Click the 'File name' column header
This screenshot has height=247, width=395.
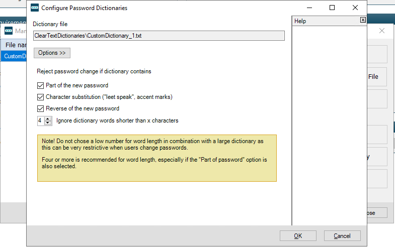click(14, 45)
